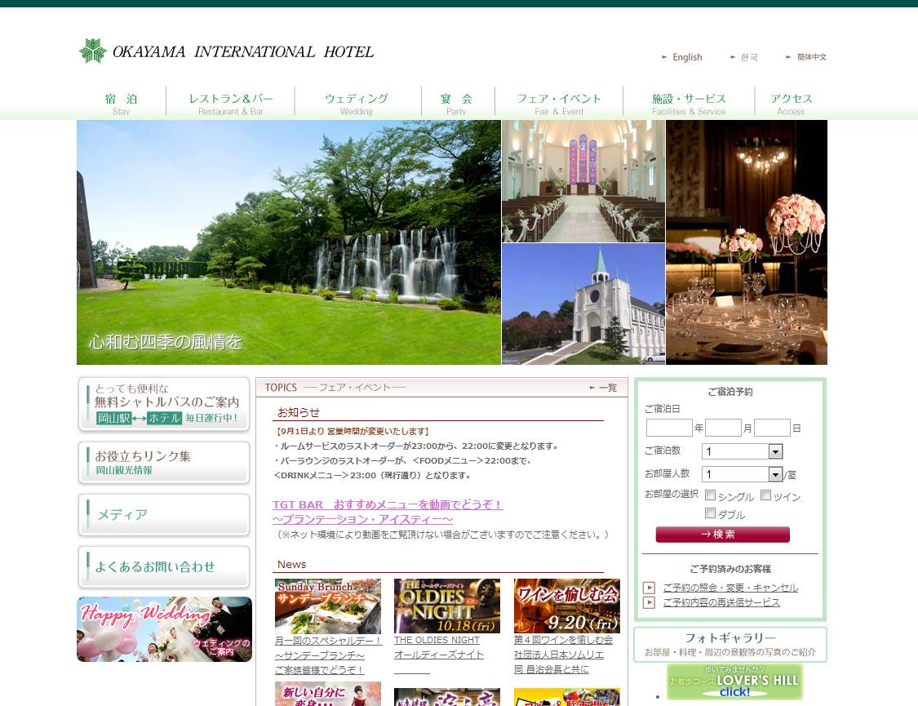Open the お部屋人数 guests dropdown
Image resolution: width=918 pixels, height=706 pixels.
click(775, 474)
